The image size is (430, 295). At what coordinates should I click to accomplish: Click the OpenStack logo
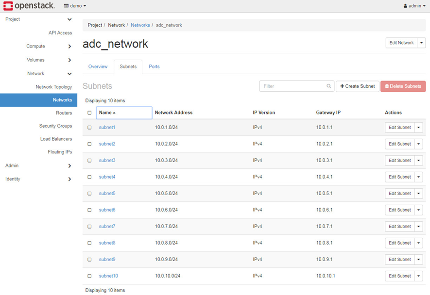(28, 6)
